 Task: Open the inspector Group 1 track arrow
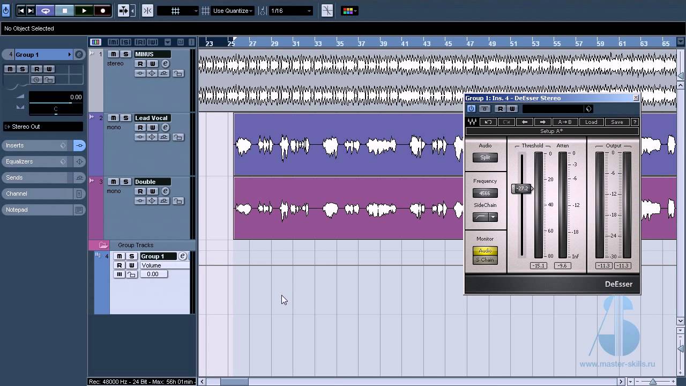[x=70, y=55]
